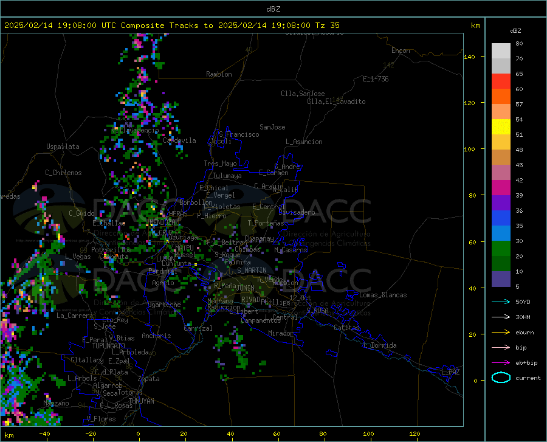Click the 'Uspallata' map label
547x442 pixels.
click(x=63, y=147)
